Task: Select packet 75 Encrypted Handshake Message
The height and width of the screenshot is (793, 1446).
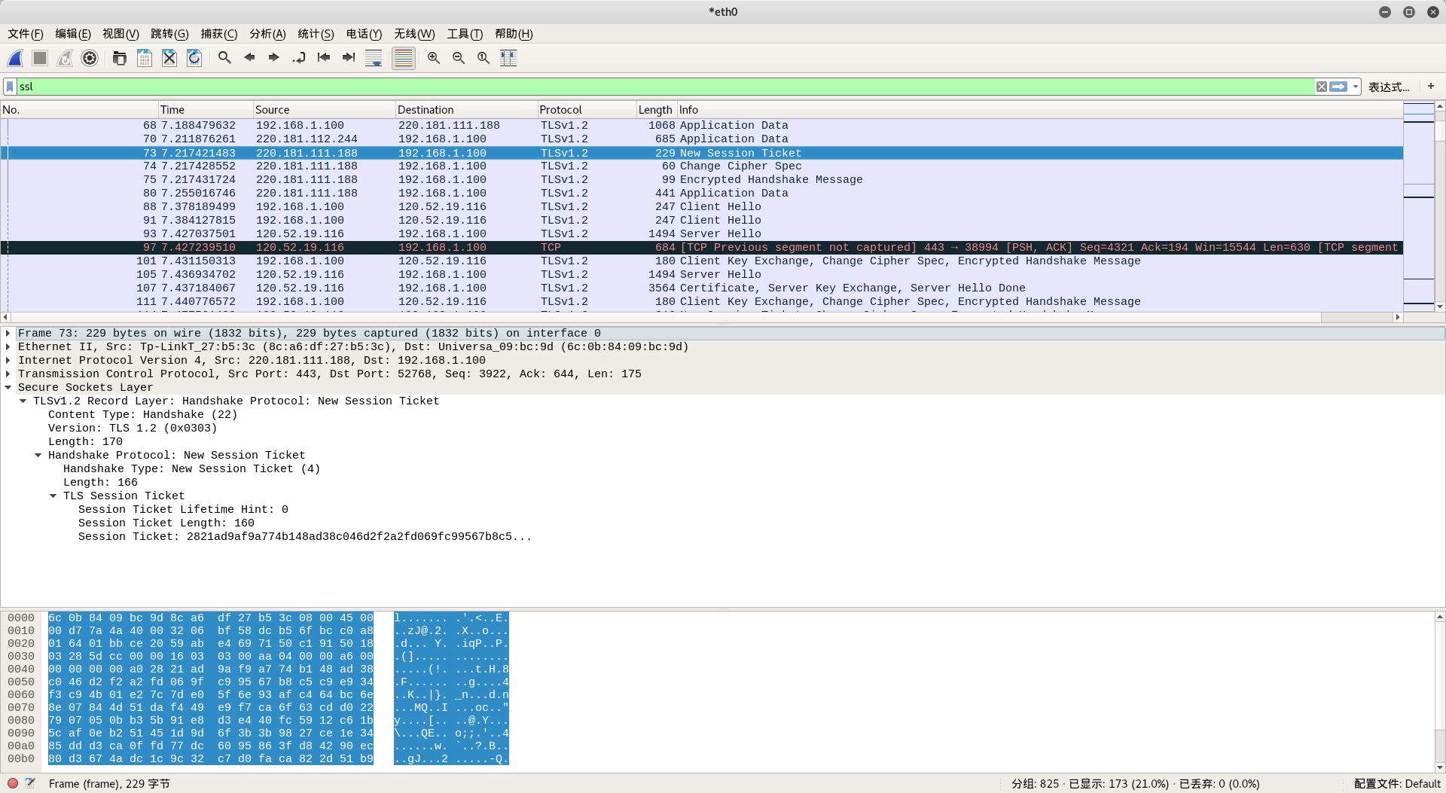Action: (x=702, y=180)
